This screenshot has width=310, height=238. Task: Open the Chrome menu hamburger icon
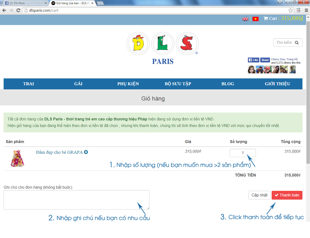tap(306, 10)
